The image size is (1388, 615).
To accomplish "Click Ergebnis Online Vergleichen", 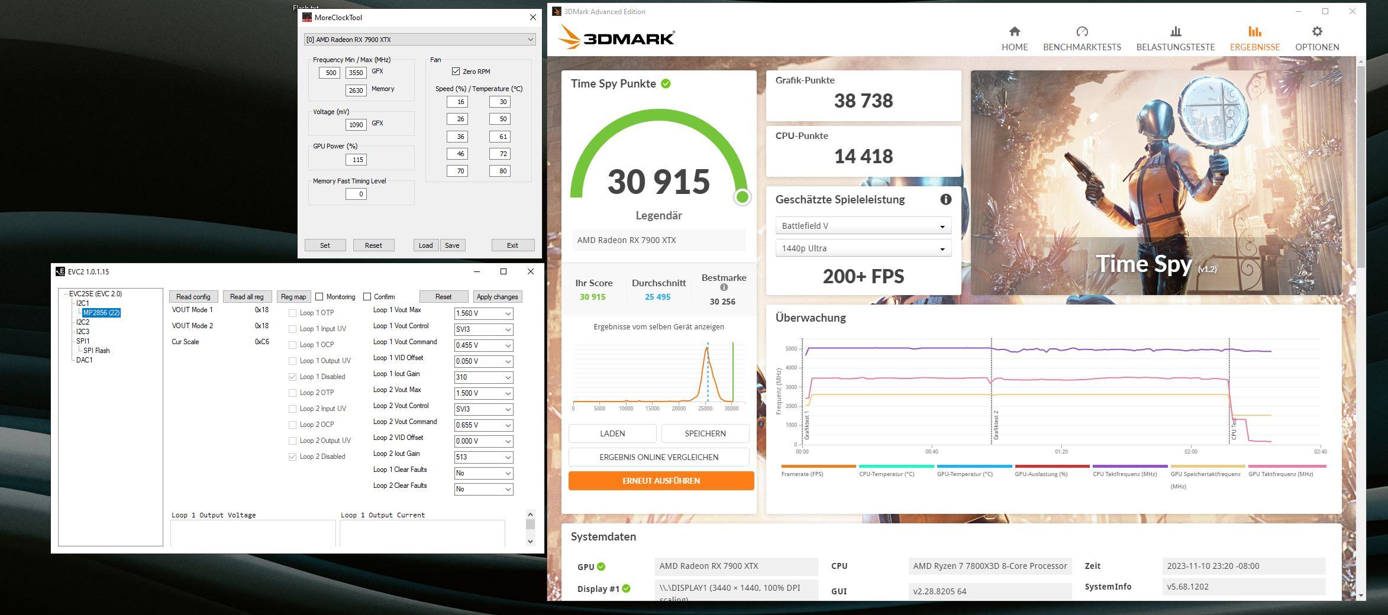I will tap(659, 457).
